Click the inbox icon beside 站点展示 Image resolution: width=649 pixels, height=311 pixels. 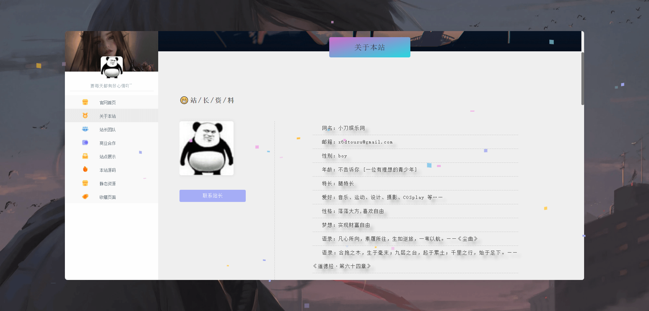pos(85,156)
